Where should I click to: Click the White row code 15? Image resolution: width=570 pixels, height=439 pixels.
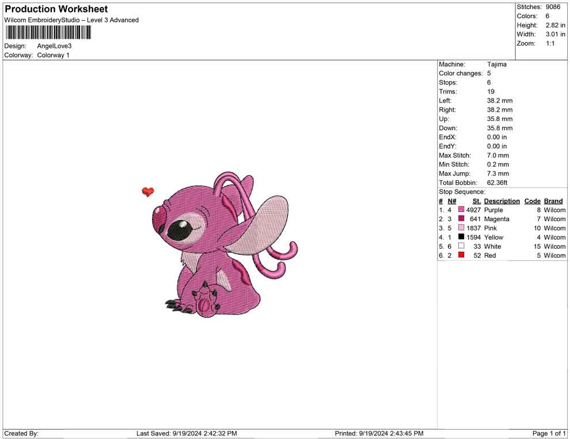[537, 246]
